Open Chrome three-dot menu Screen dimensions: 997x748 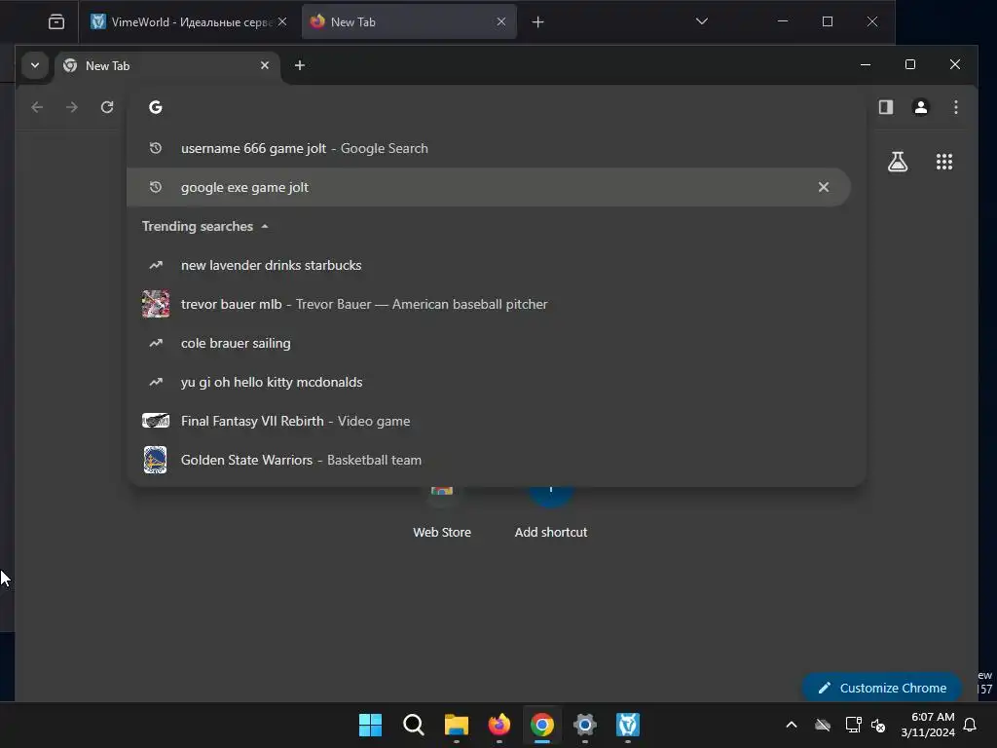coord(956,107)
